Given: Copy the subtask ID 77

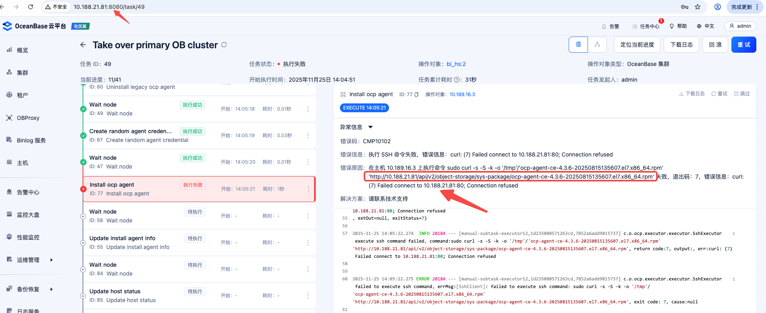Looking at the screenshot, I should 416,95.
